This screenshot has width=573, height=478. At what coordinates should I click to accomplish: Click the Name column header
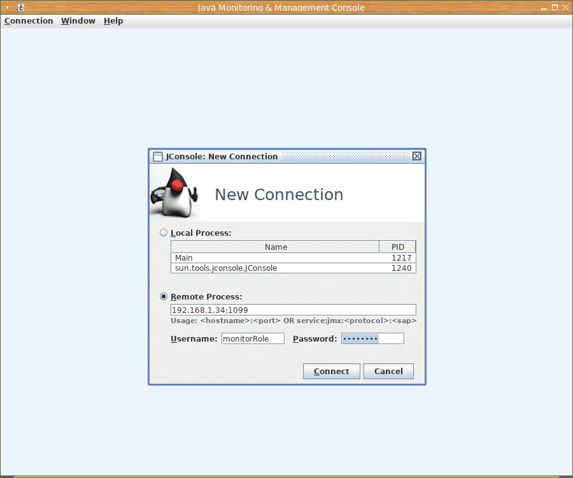pyautogui.click(x=275, y=247)
